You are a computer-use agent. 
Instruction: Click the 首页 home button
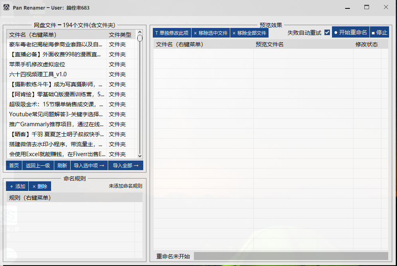14,165
